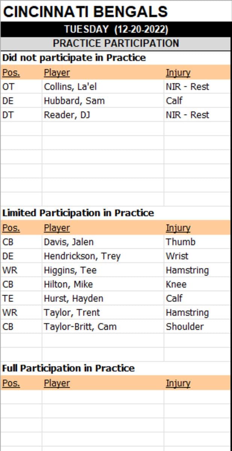Click the "Limited Participation in Practice" heading

(x=78, y=213)
